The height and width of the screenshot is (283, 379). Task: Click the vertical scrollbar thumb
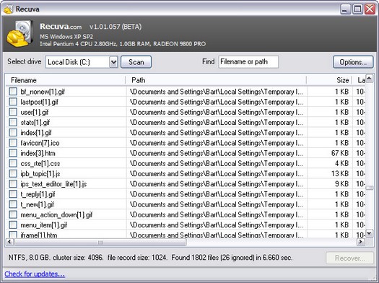369,188
